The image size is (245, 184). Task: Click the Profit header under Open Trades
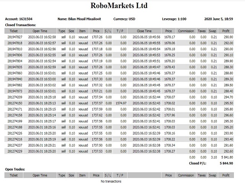(226, 175)
